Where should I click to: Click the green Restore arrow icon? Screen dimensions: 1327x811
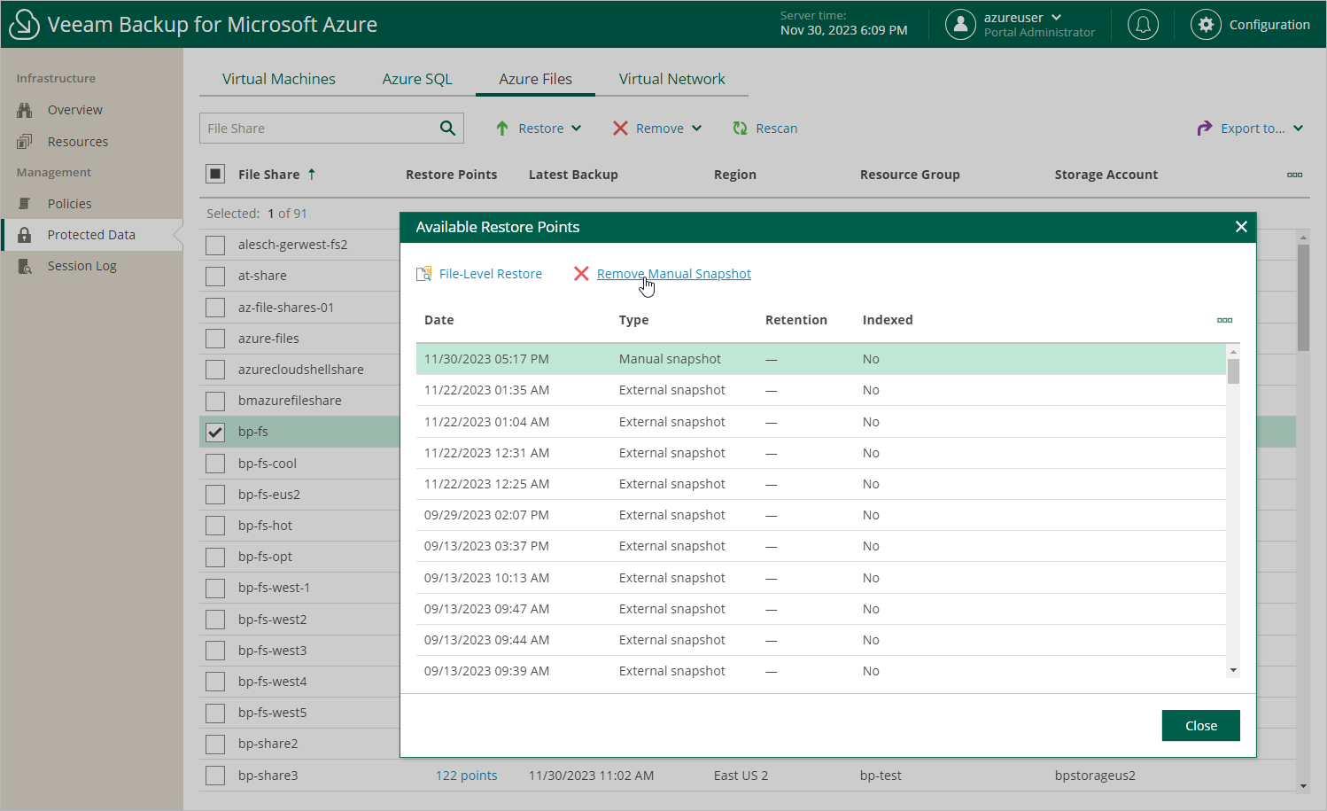502,129
